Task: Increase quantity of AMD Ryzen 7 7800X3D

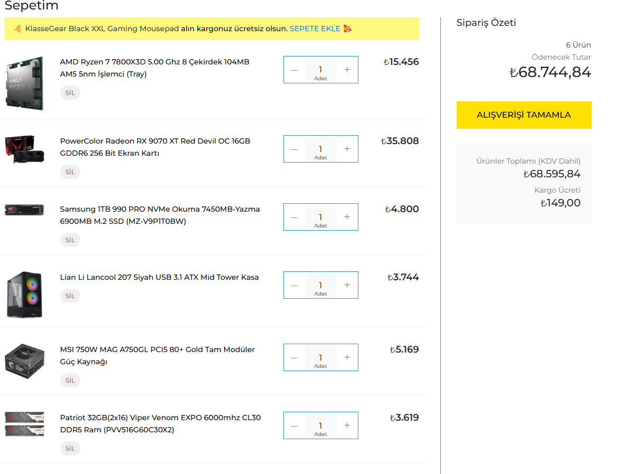Action: pos(347,70)
